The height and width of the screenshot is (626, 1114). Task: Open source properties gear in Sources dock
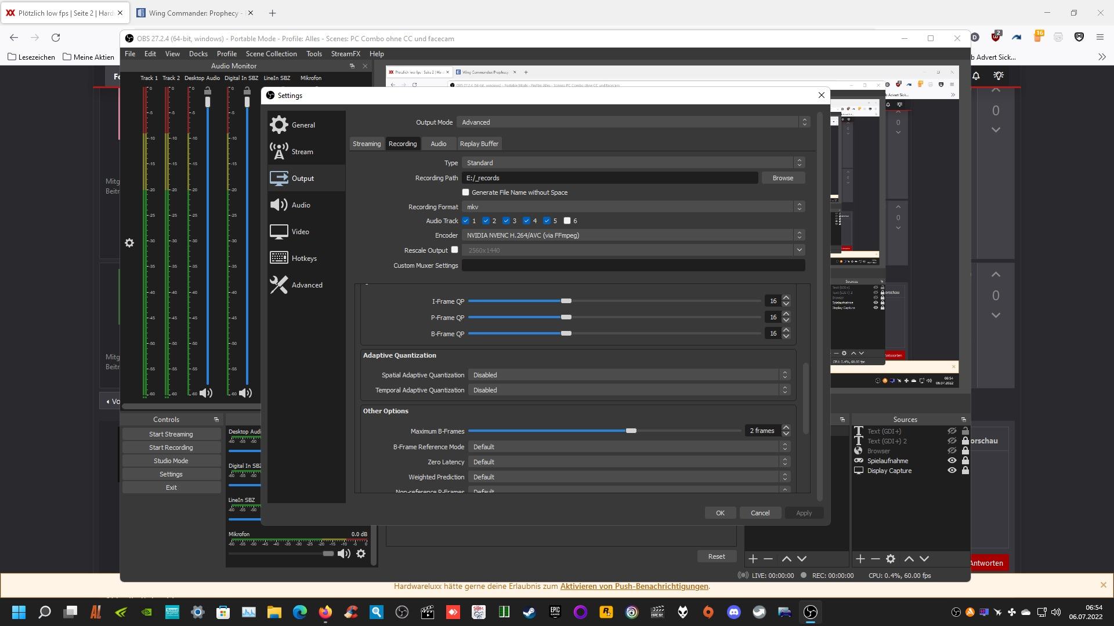891,559
